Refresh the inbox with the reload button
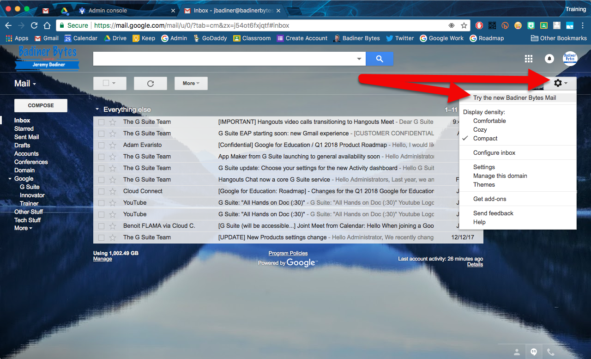Image resolution: width=591 pixels, height=359 pixels. pos(150,83)
